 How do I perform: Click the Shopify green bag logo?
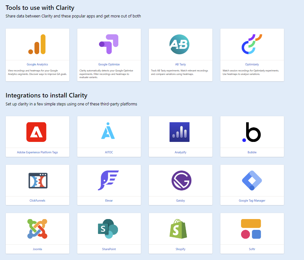(x=178, y=229)
